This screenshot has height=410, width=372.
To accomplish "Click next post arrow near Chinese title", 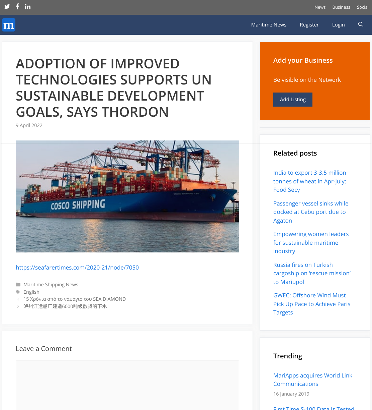I will tap(18, 306).
